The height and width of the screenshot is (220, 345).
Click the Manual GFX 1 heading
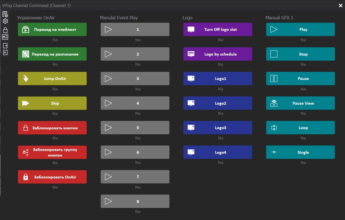click(x=279, y=18)
